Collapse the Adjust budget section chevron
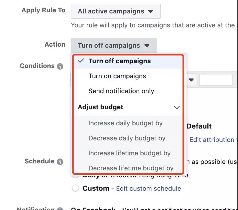 click(177, 108)
